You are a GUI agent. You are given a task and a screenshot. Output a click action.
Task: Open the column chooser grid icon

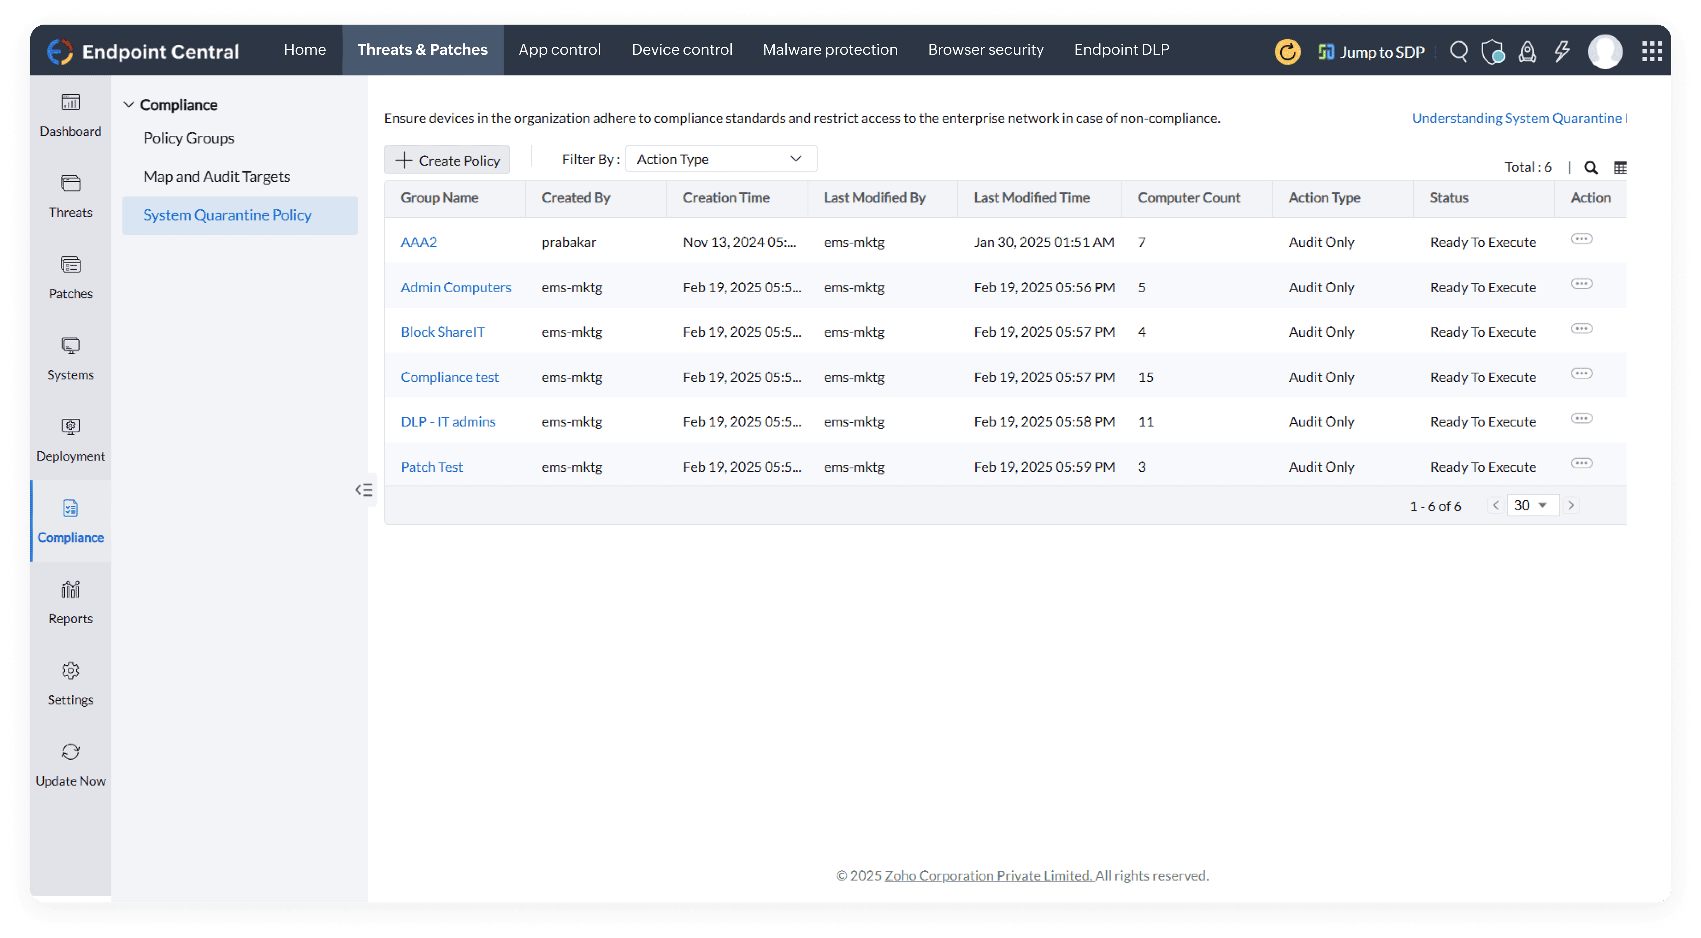[x=1620, y=167]
